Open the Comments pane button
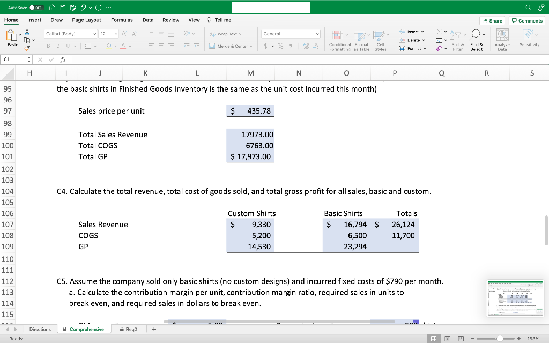The height and width of the screenshot is (343, 549). point(527,21)
